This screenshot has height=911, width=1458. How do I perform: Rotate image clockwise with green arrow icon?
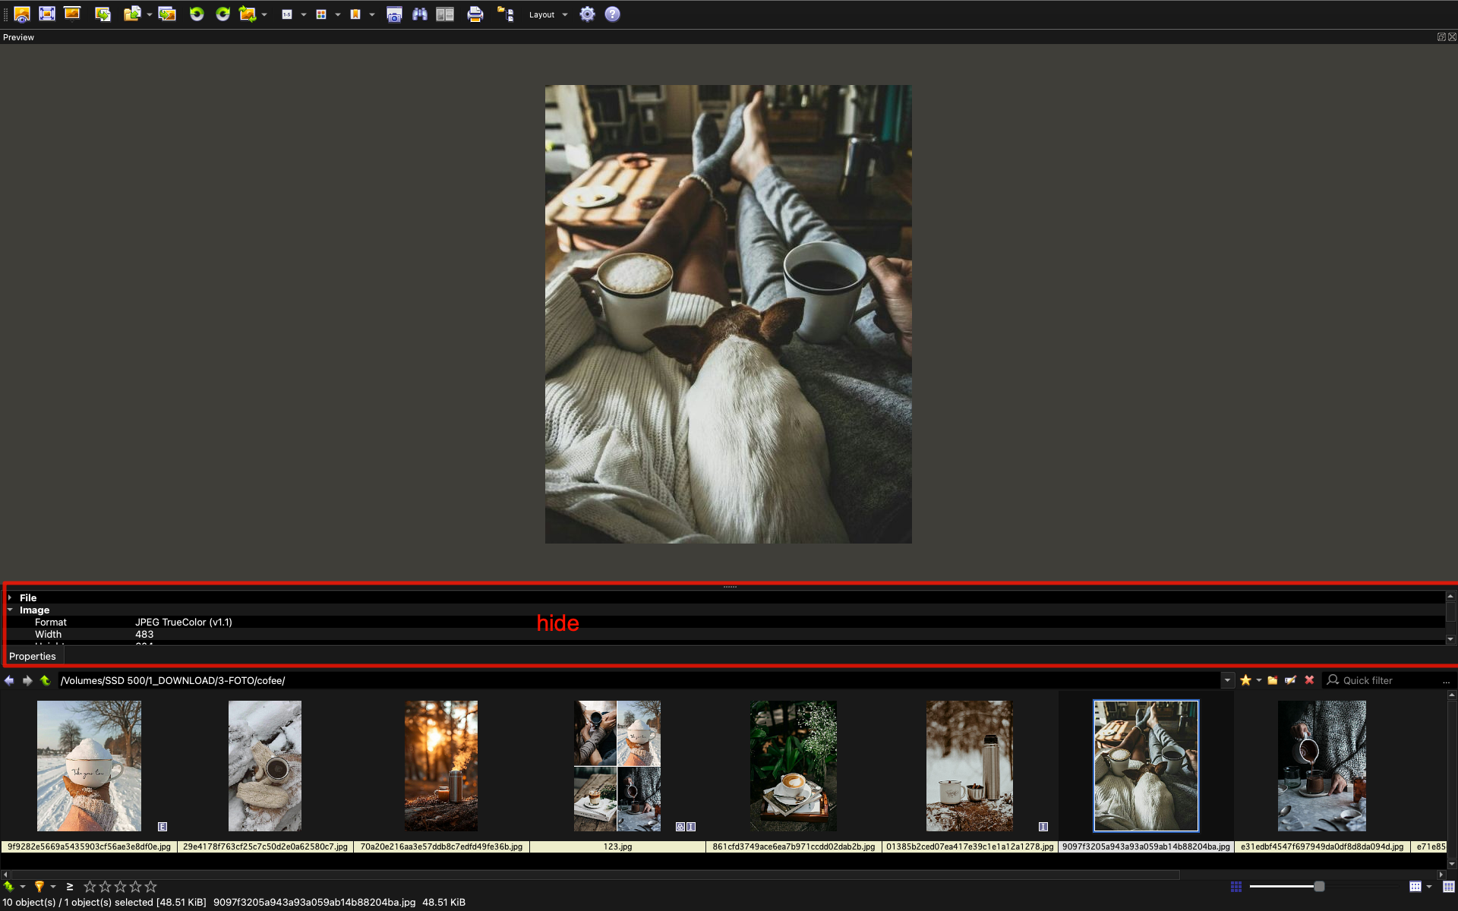[x=222, y=14]
